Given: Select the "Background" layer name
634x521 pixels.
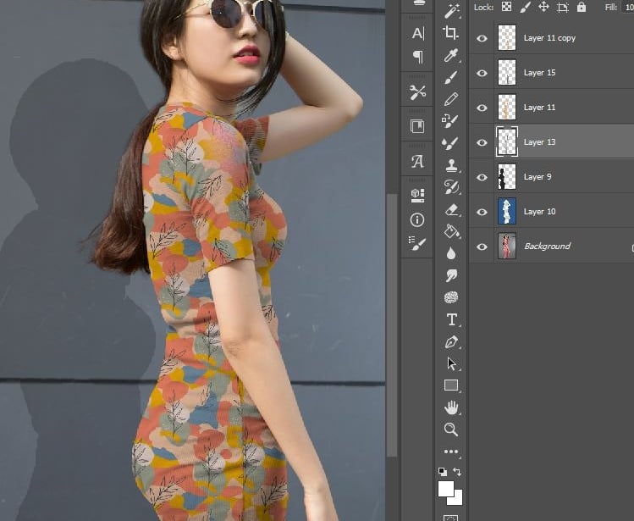Looking at the screenshot, I should 547,247.
